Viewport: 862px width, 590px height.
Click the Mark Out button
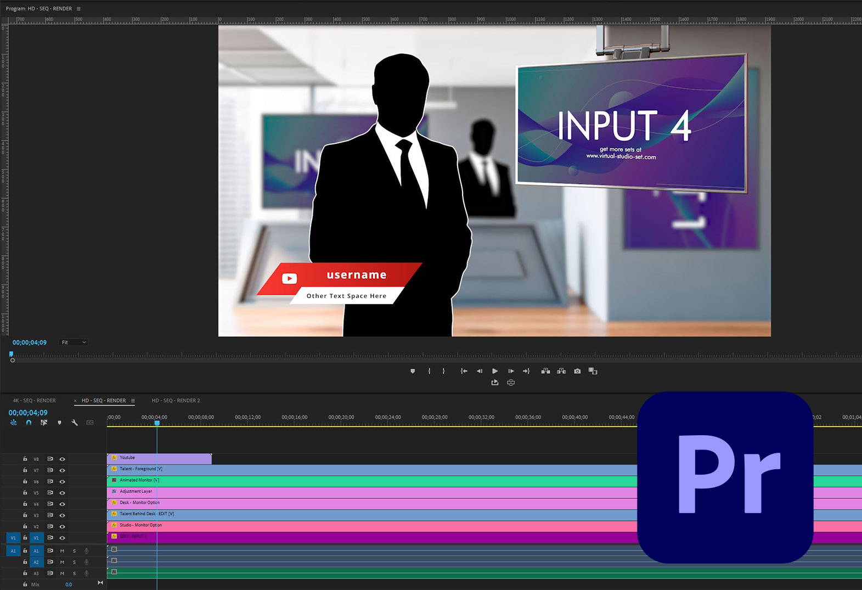click(443, 371)
